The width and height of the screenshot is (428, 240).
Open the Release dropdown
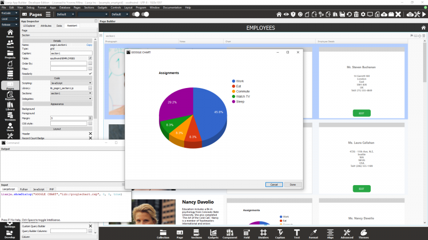9,25
